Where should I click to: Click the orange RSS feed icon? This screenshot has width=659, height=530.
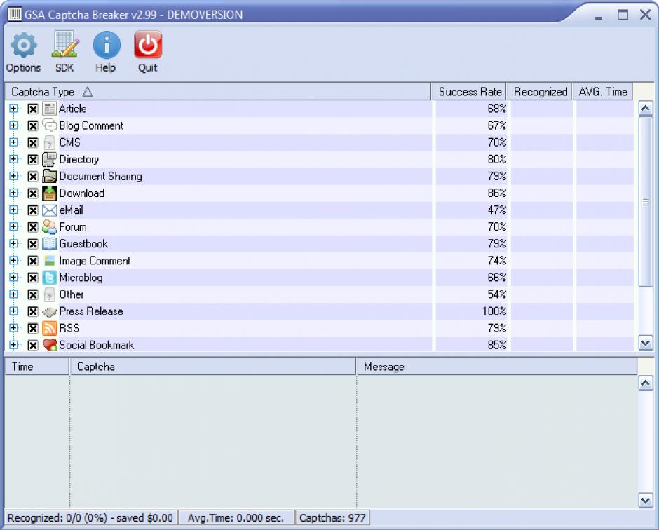(x=50, y=328)
